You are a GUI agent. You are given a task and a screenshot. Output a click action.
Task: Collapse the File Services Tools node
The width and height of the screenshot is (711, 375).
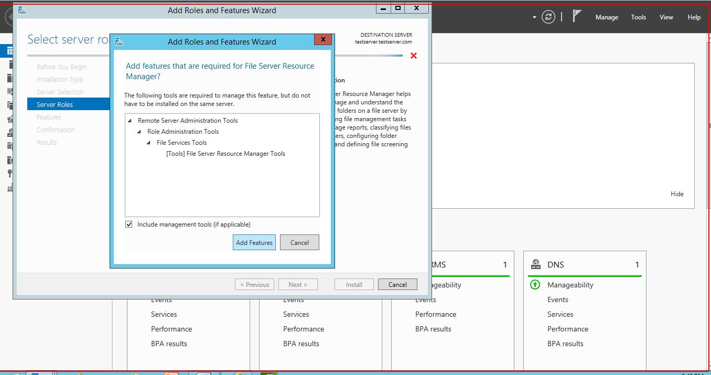point(148,143)
